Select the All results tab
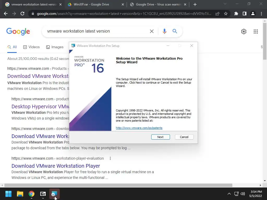 (x=12, y=47)
